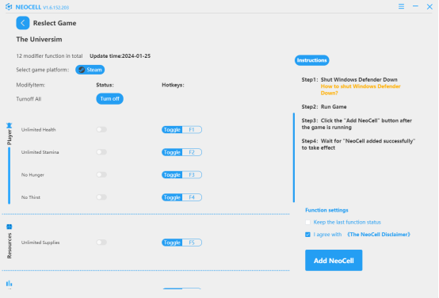Image resolution: width=439 pixels, height=298 pixels.
Task: Select the Resources category icon
Action: [x=10, y=227]
